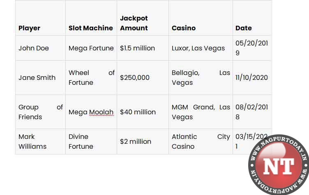The width and height of the screenshot is (309, 195).
Task: Select the Group of Friends cell
Action: click(x=40, y=112)
